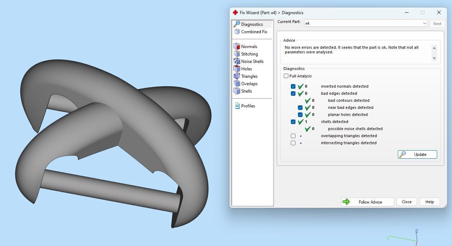Open the Profiles document icon
Viewport: 452px width, 246px height.
pos(237,106)
